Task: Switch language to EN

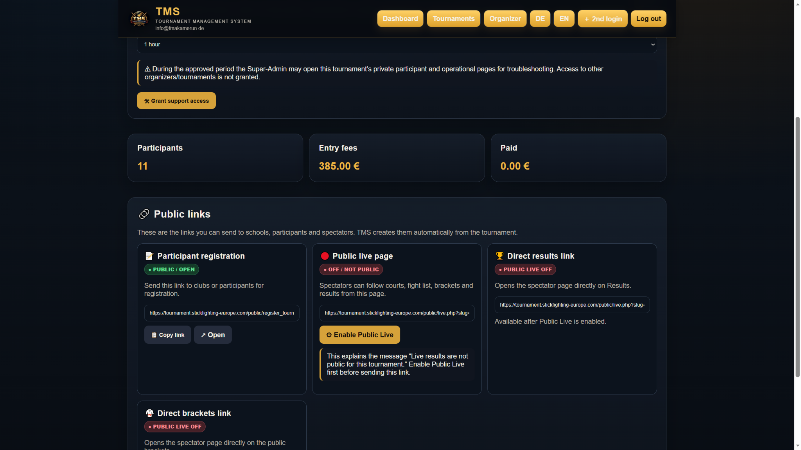Action: click(564, 18)
